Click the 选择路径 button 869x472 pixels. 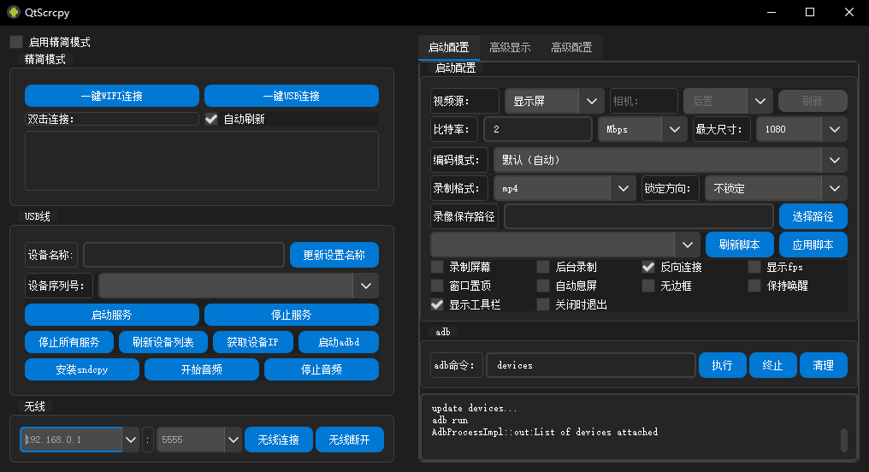813,216
